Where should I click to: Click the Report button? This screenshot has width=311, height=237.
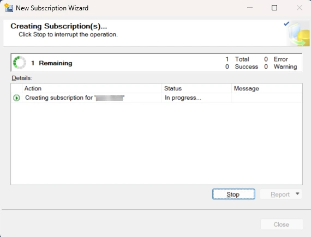click(x=280, y=195)
